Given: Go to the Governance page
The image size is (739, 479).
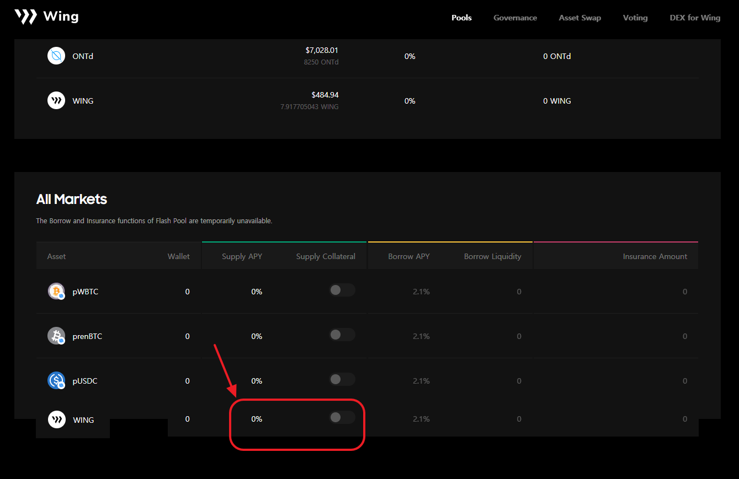Looking at the screenshot, I should [x=515, y=18].
